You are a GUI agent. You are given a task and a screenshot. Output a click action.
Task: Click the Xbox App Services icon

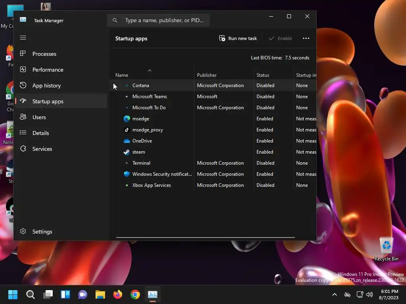(126, 185)
